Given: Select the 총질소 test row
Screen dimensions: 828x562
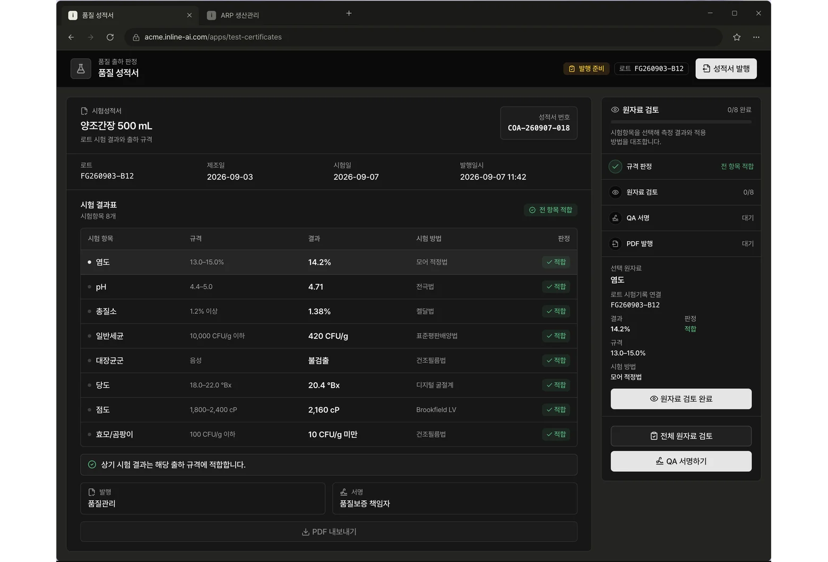Looking at the screenshot, I should click(x=329, y=311).
